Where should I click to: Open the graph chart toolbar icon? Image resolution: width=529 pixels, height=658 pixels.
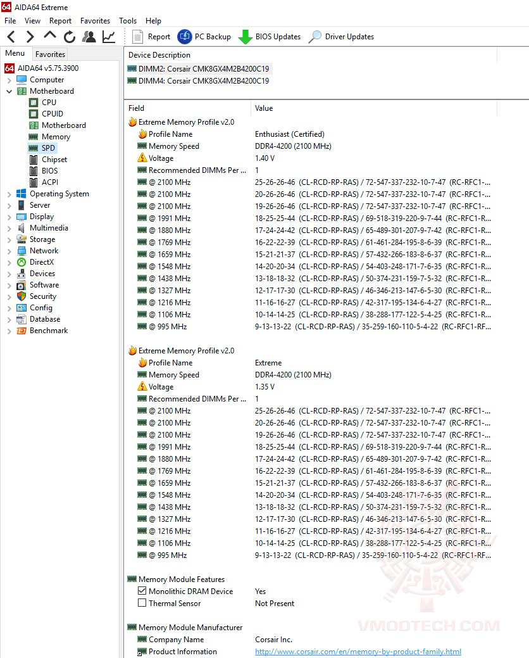(109, 37)
